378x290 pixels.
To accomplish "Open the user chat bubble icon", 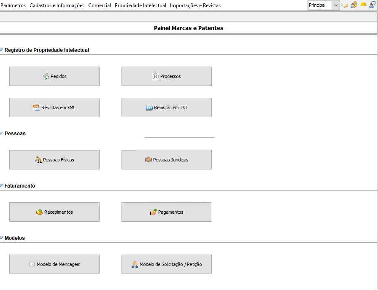I will [x=373, y=5].
